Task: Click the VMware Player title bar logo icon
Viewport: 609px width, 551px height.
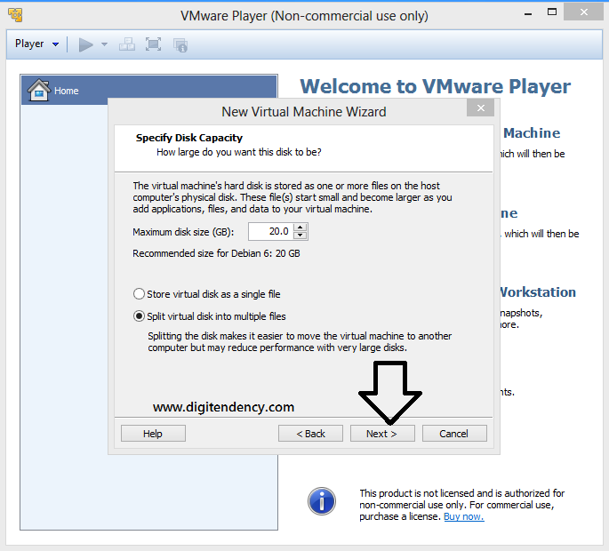Action: tap(15, 15)
